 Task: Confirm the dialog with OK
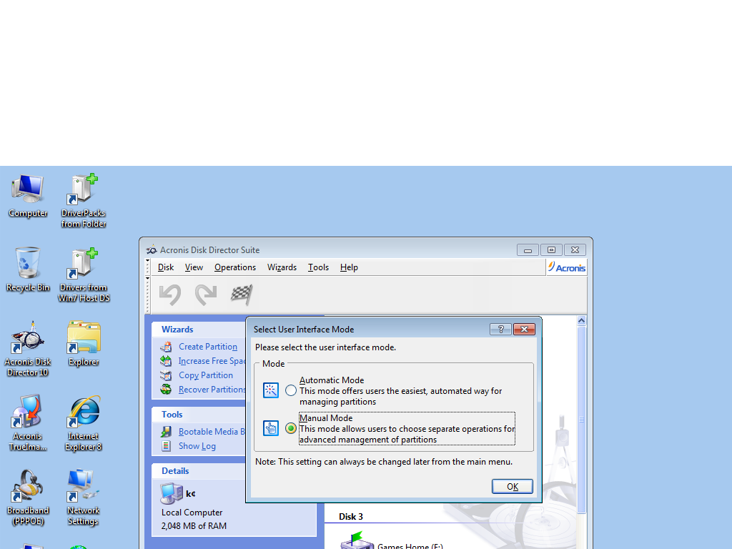(x=512, y=486)
